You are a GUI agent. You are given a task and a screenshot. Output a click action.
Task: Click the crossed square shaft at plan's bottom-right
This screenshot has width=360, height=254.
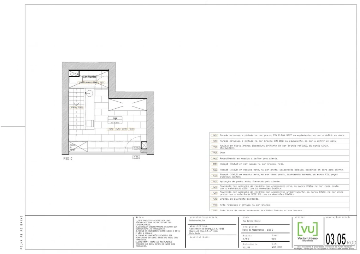(x=143, y=145)
